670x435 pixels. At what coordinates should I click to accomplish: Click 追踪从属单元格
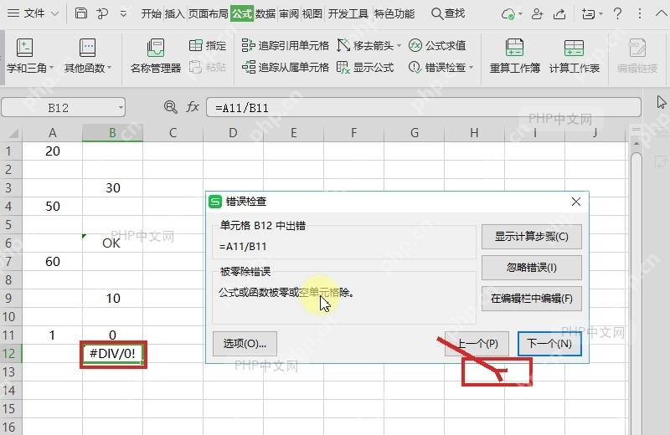pyautogui.click(x=286, y=67)
